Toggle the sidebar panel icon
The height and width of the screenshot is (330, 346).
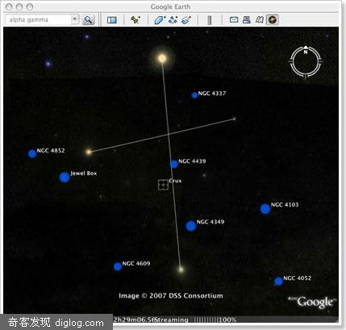111,20
